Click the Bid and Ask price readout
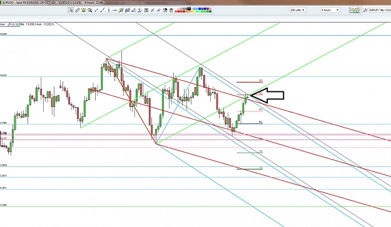The height and width of the screenshot is (227, 391). 37,24
